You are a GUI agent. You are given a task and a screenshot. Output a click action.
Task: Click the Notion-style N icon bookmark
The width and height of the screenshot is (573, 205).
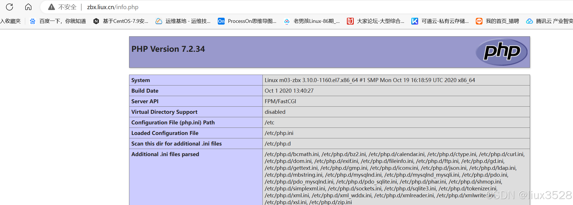[x=96, y=21]
